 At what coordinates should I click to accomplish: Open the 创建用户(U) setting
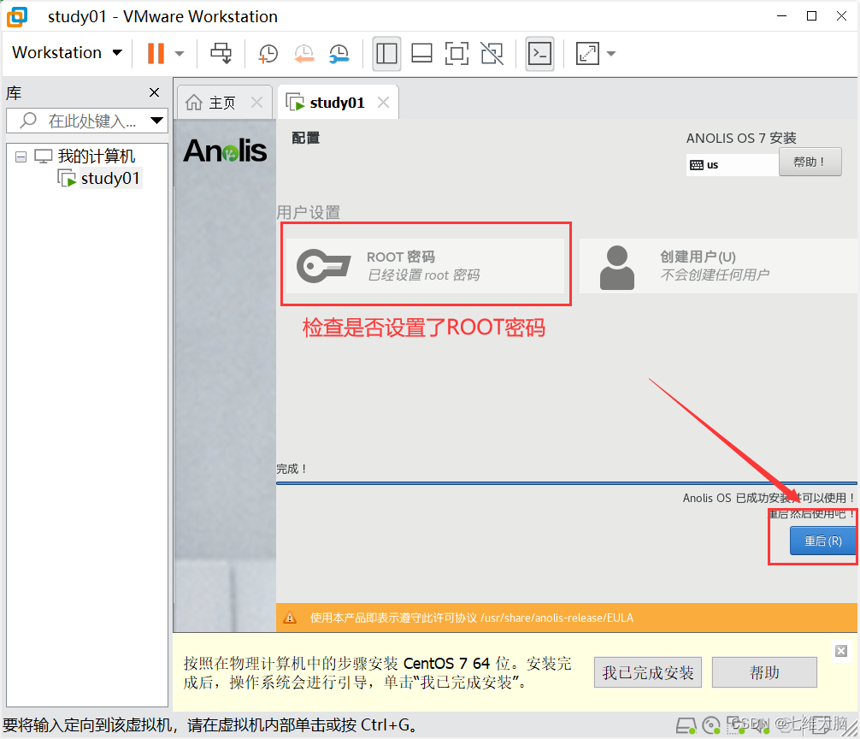(x=718, y=266)
